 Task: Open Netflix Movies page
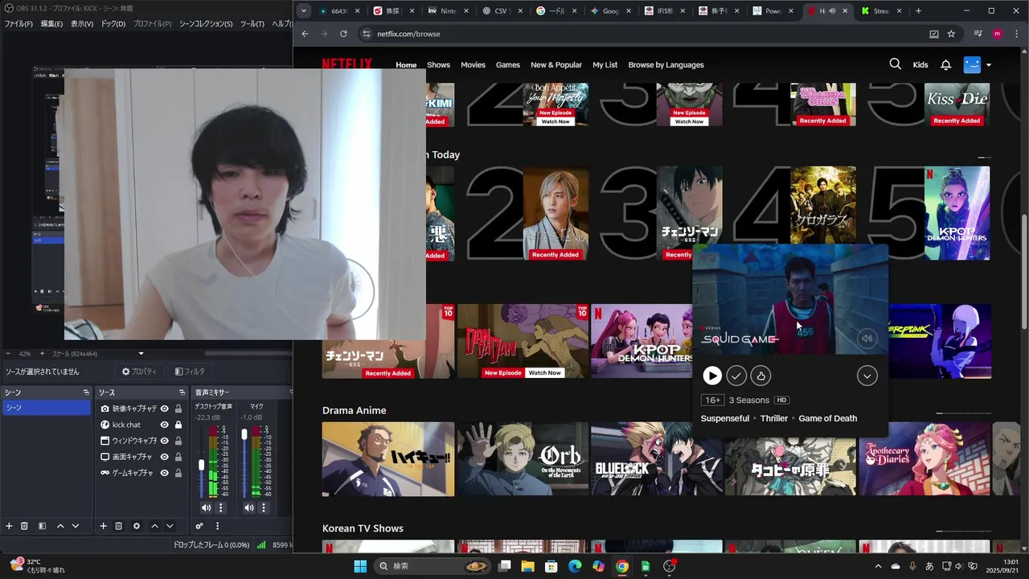click(473, 65)
